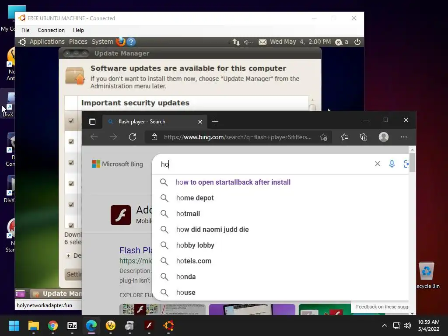Open 7-Zip from taskbar

click(x=72, y=325)
